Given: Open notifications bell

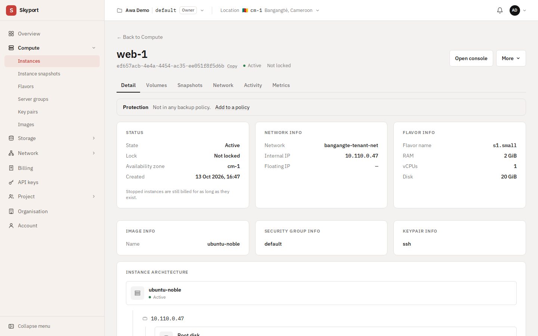Looking at the screenshot, I should click(x=500, y=10).
